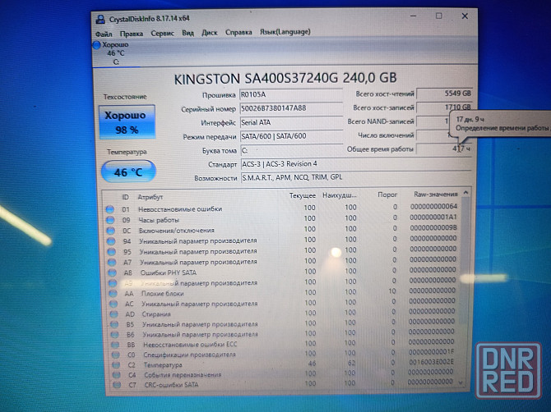This screenshot has height=412, width=551.
Task: Click status icon for C4 События переназначения
Action: pyautogui.click(x=116, y=375)
